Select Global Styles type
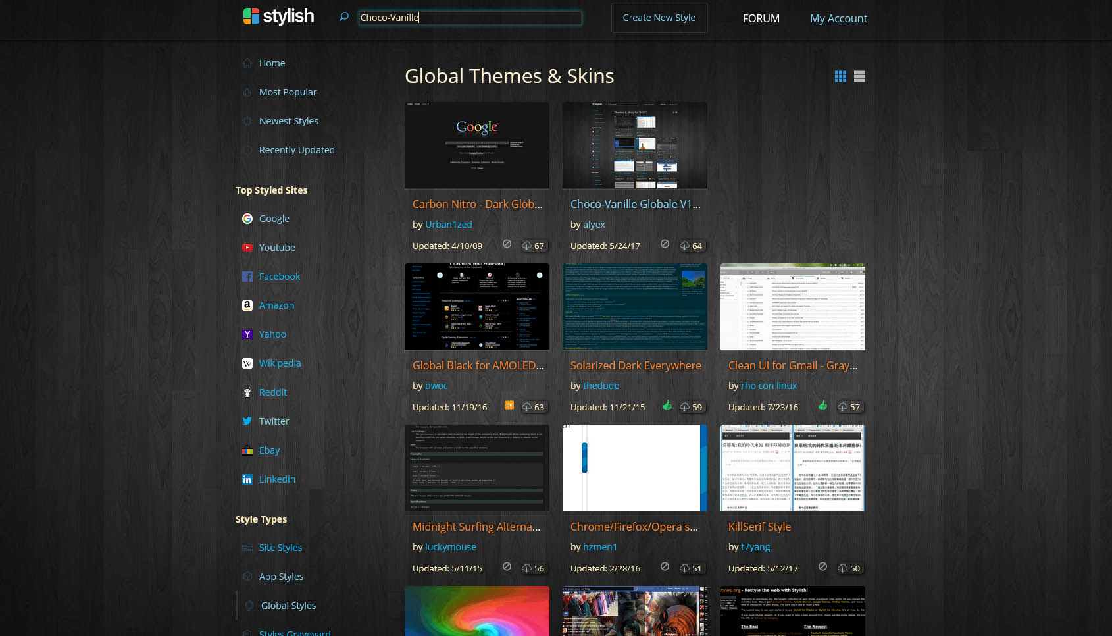 (x=288, y=606)
